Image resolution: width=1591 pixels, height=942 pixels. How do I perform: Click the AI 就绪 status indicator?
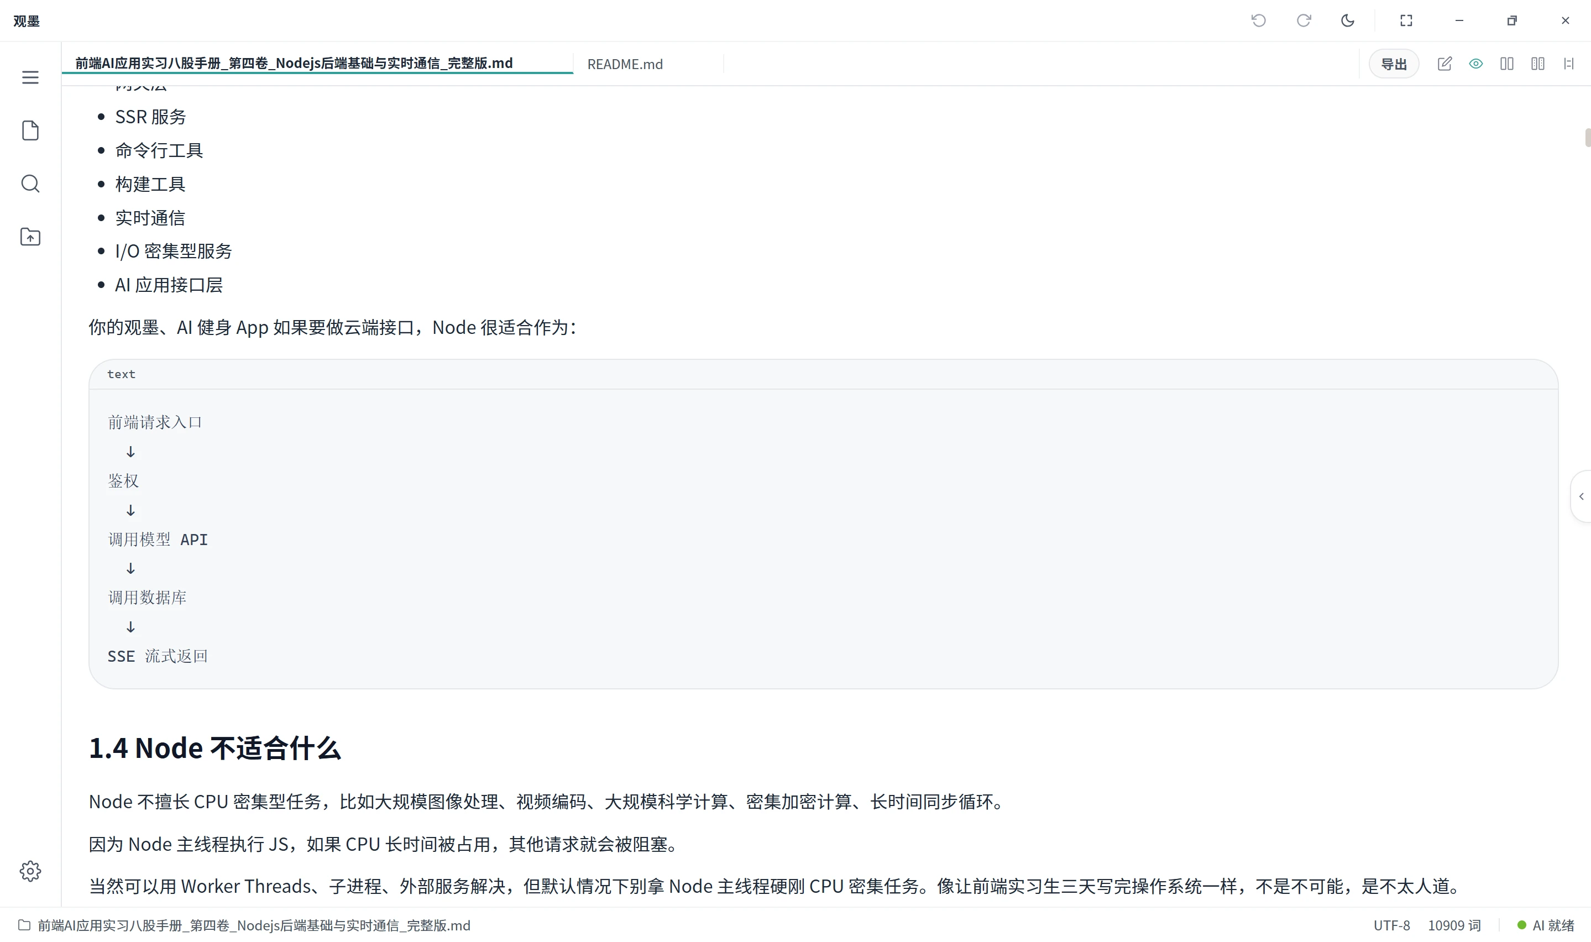pos(1545,925)
